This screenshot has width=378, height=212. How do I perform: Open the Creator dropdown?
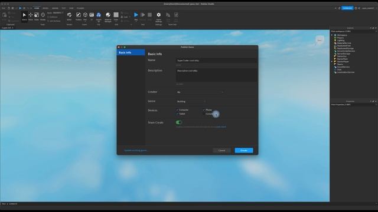(x=200, y=92)
